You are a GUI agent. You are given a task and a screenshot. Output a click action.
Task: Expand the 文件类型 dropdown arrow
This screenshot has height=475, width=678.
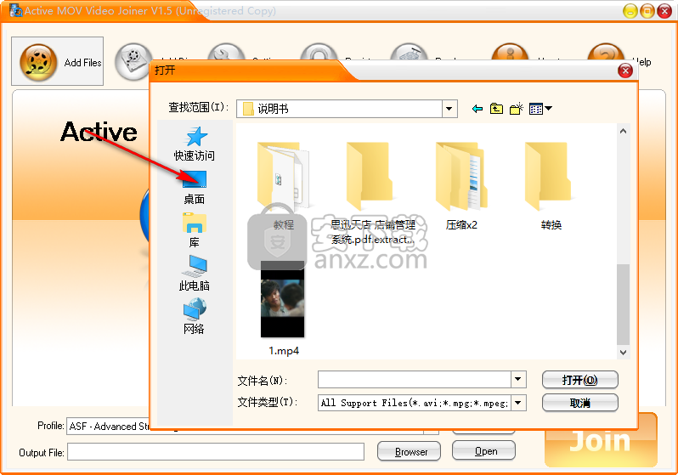[x=518, y=403]
